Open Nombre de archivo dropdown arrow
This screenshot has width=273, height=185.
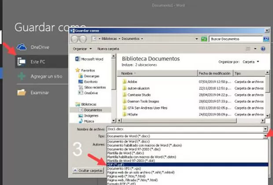click(x=265, y=129)
